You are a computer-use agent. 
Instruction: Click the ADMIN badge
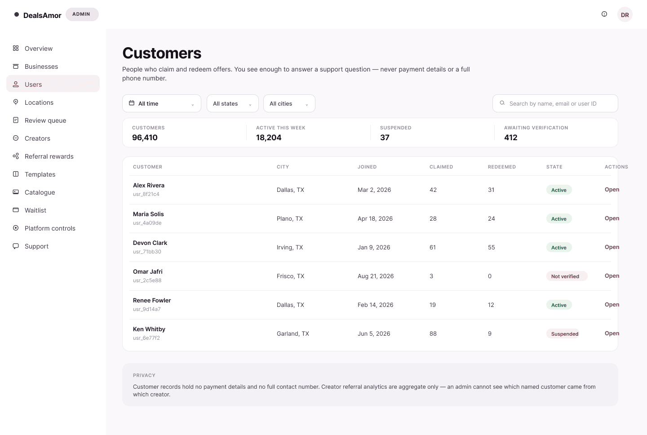(x=82, y=14)
